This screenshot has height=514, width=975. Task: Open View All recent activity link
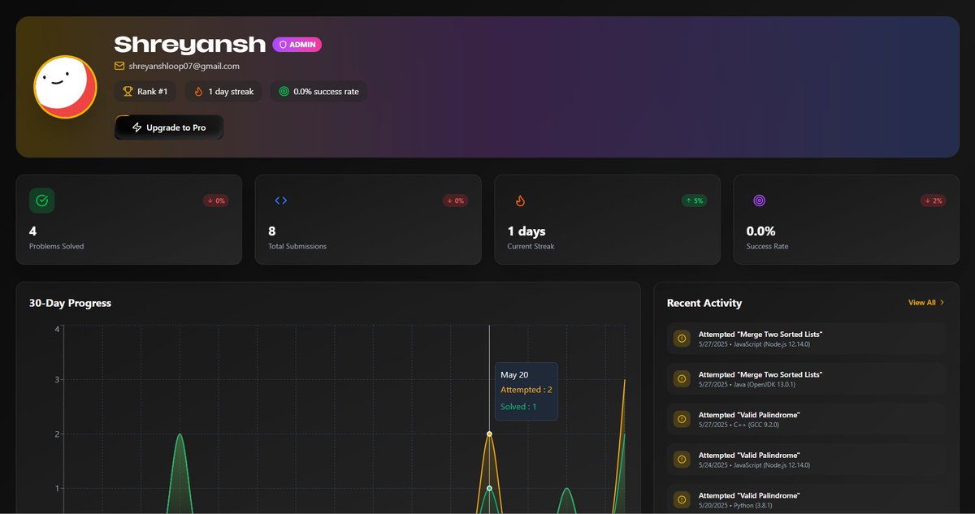(926, 303)
